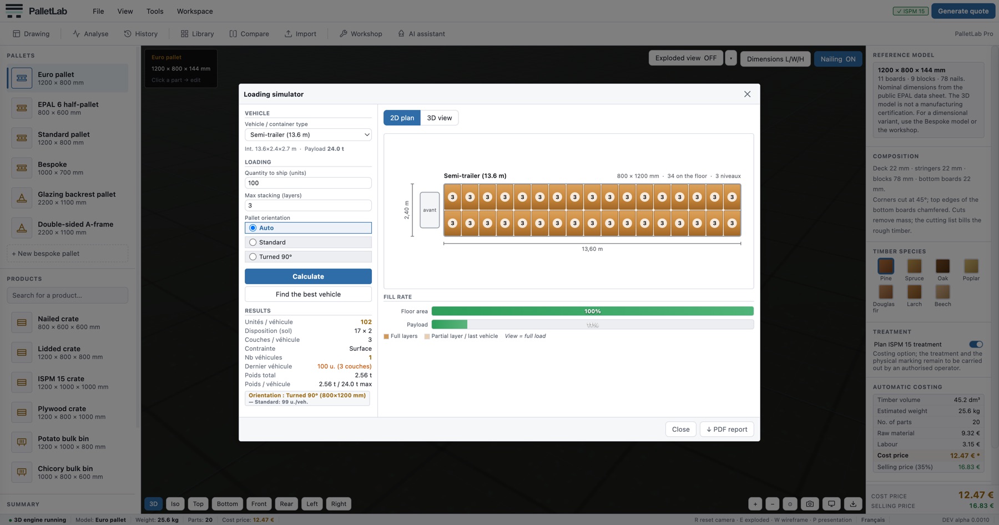999x525 pixels.
Task: Click the Calculate button
Action: coord(308,276)
